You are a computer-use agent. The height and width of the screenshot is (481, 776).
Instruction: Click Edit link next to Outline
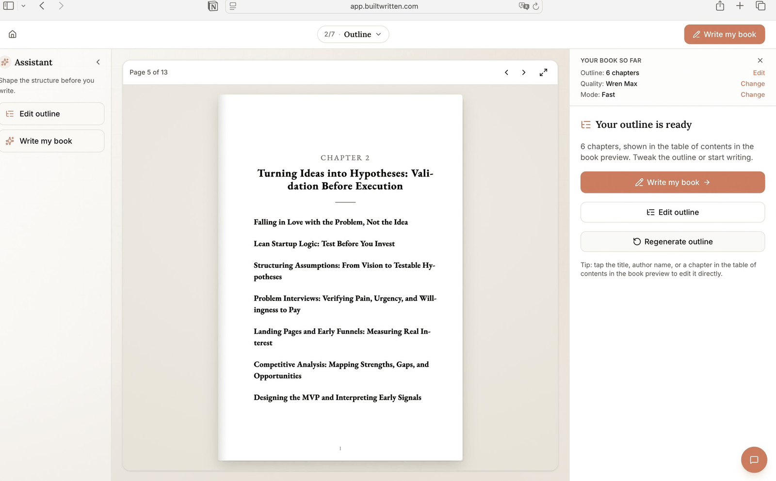tap(759, 73)
